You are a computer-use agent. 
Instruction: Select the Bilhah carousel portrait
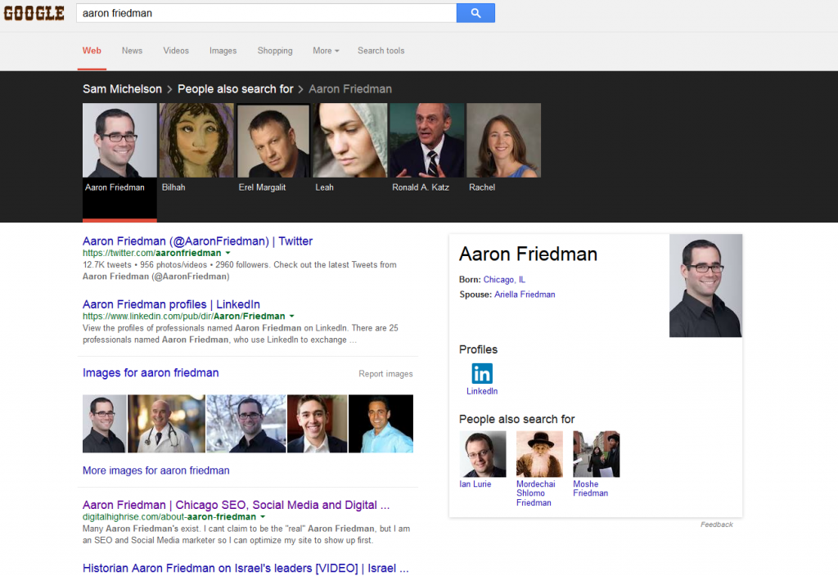coord(196,140)
